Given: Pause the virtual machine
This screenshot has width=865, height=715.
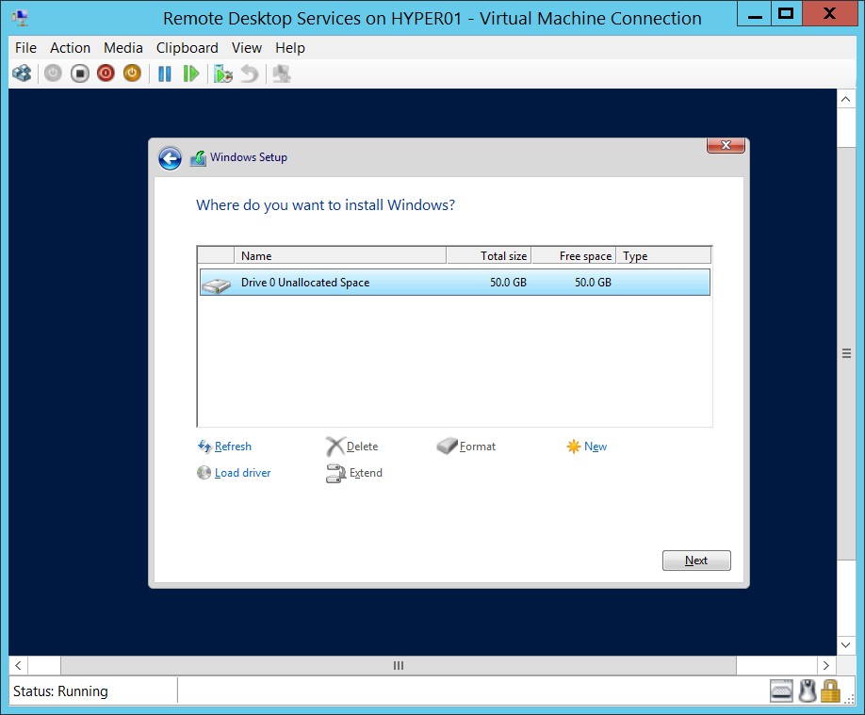Looking at the screenshot, I should [164, 73].
